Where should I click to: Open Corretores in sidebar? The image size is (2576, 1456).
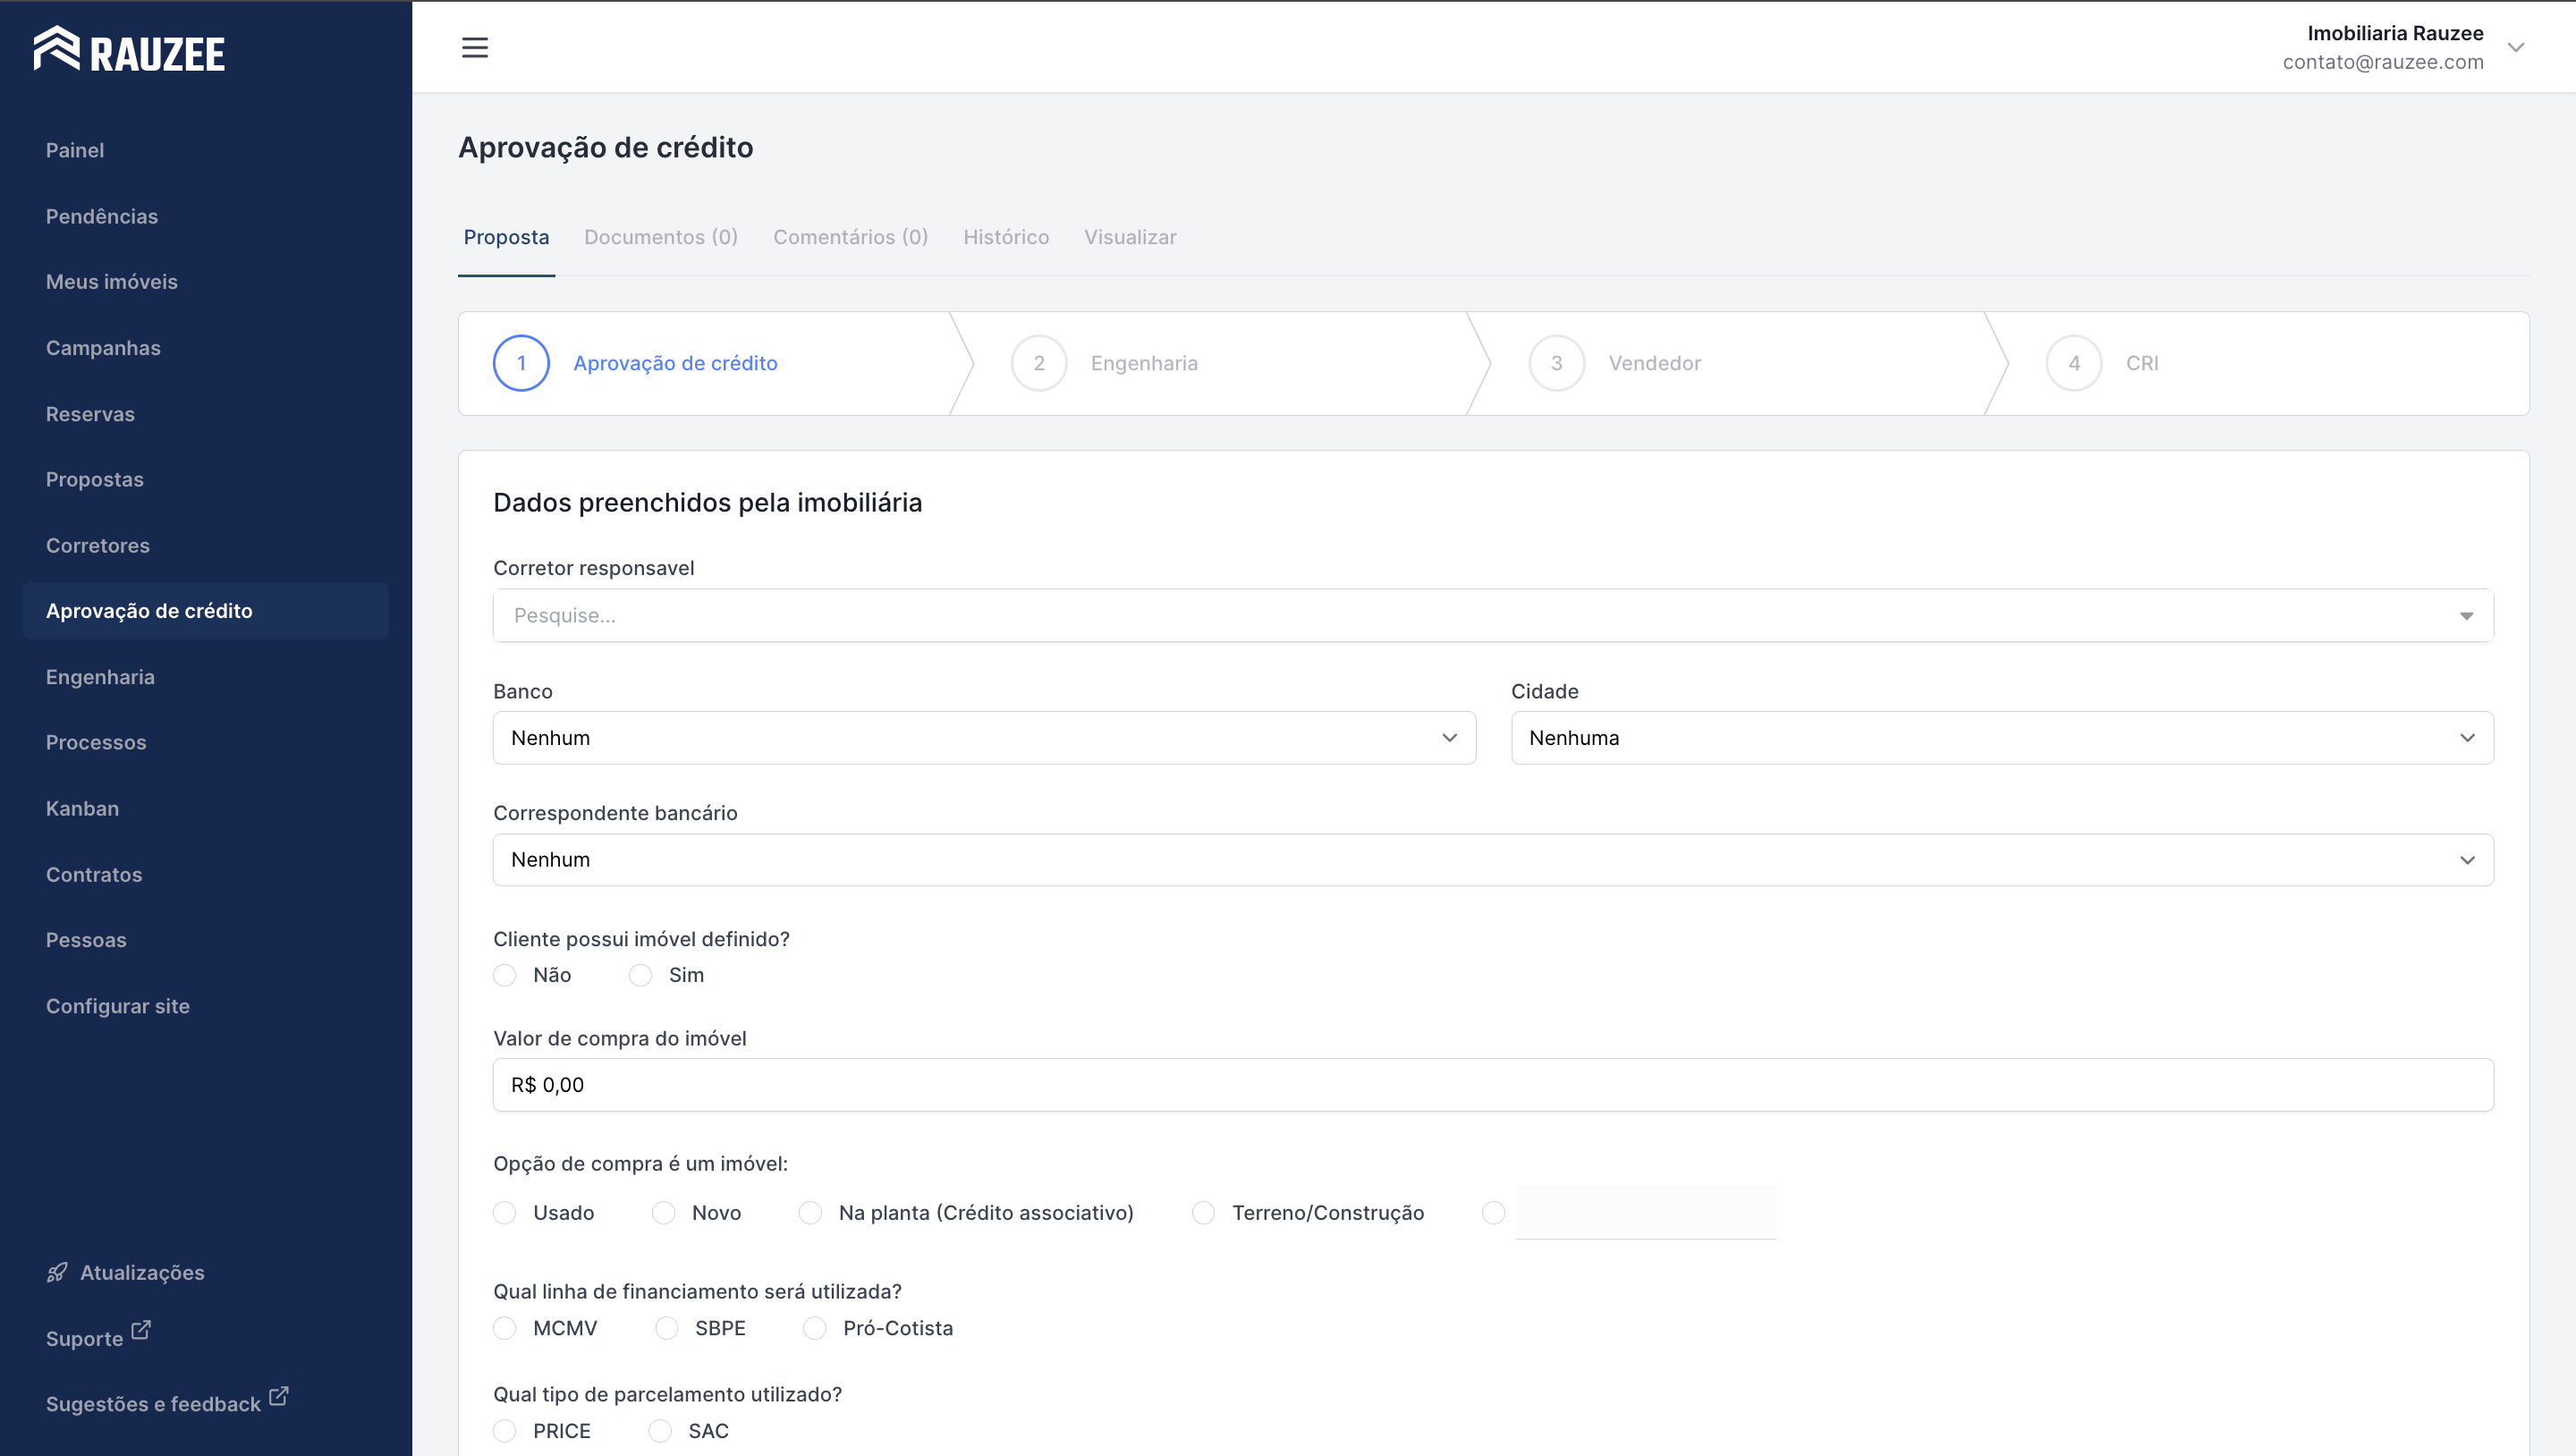click(98, 545)
